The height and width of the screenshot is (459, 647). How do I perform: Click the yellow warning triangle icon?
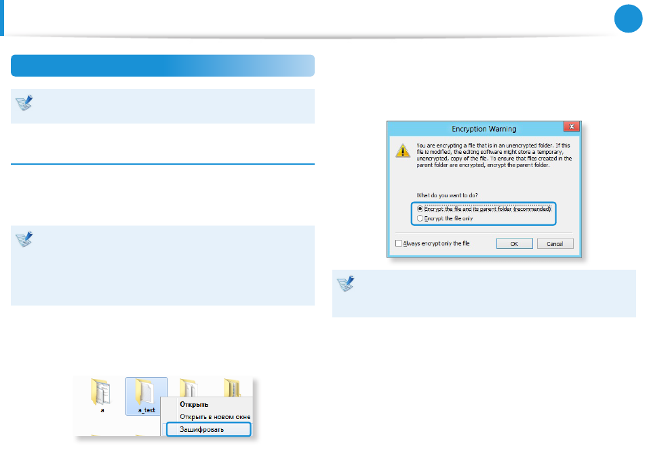pyautogui.click(x=403, y=151)
